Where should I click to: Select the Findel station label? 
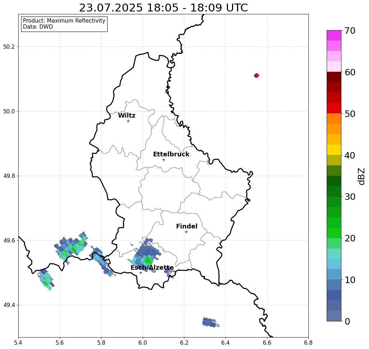186,226
